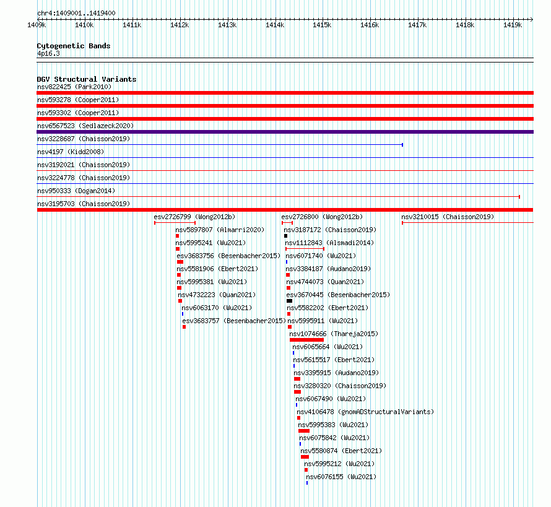This screenshot has width=551, height=507.
Task: Click nsv3228687 (Chaisson2019) label
Action: 84,139
